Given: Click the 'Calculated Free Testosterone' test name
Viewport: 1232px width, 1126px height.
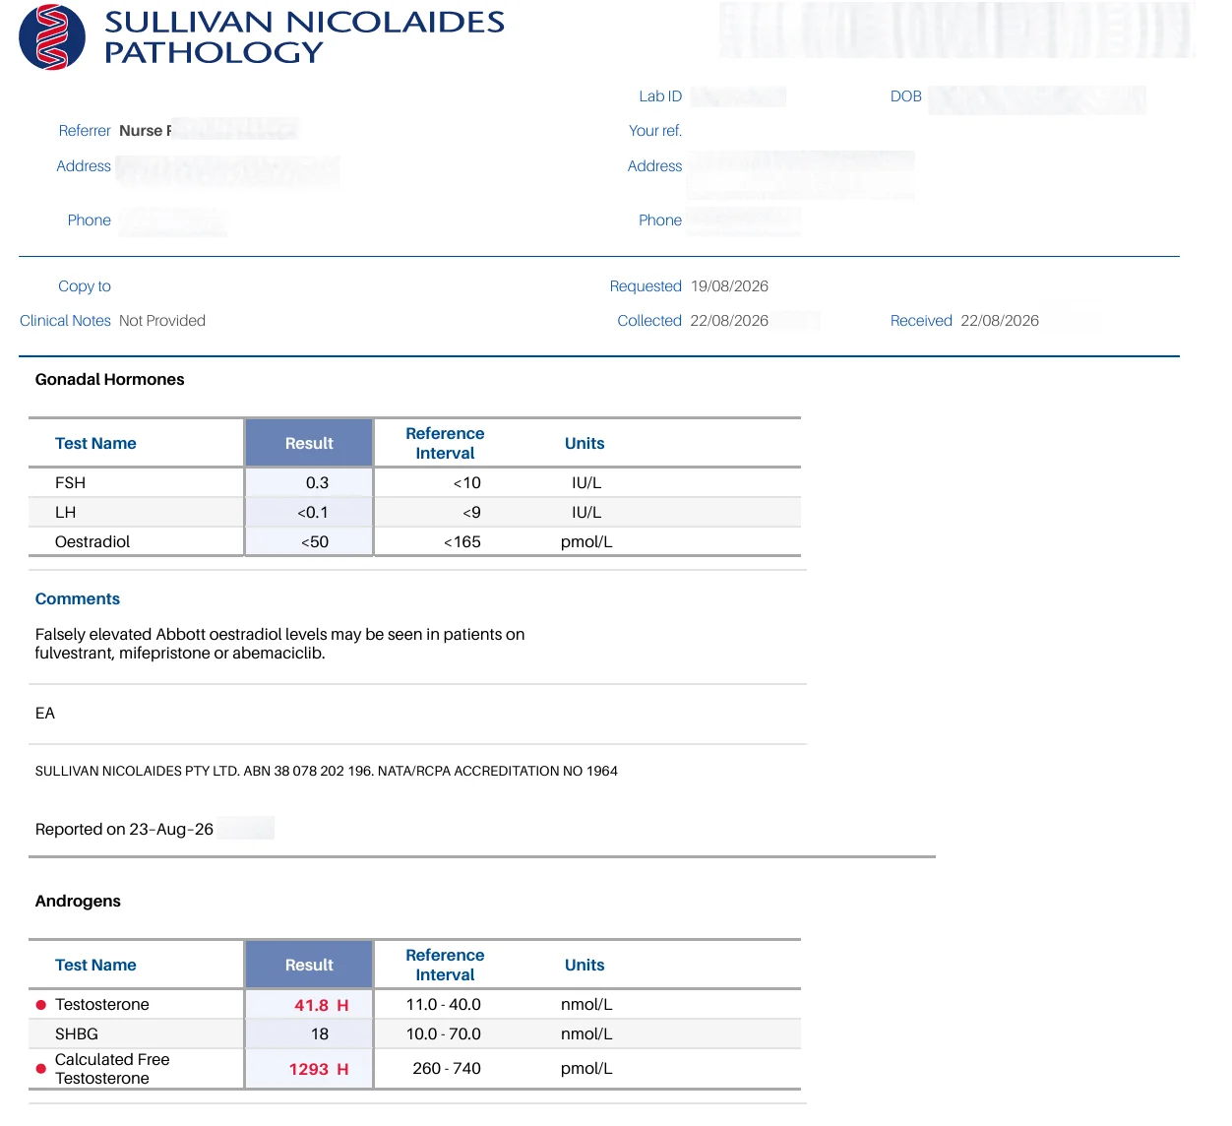Looking at the screenshot, I should tap(112, 1069).
